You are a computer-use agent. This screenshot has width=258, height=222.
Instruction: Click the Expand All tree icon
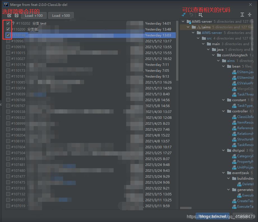242,15
